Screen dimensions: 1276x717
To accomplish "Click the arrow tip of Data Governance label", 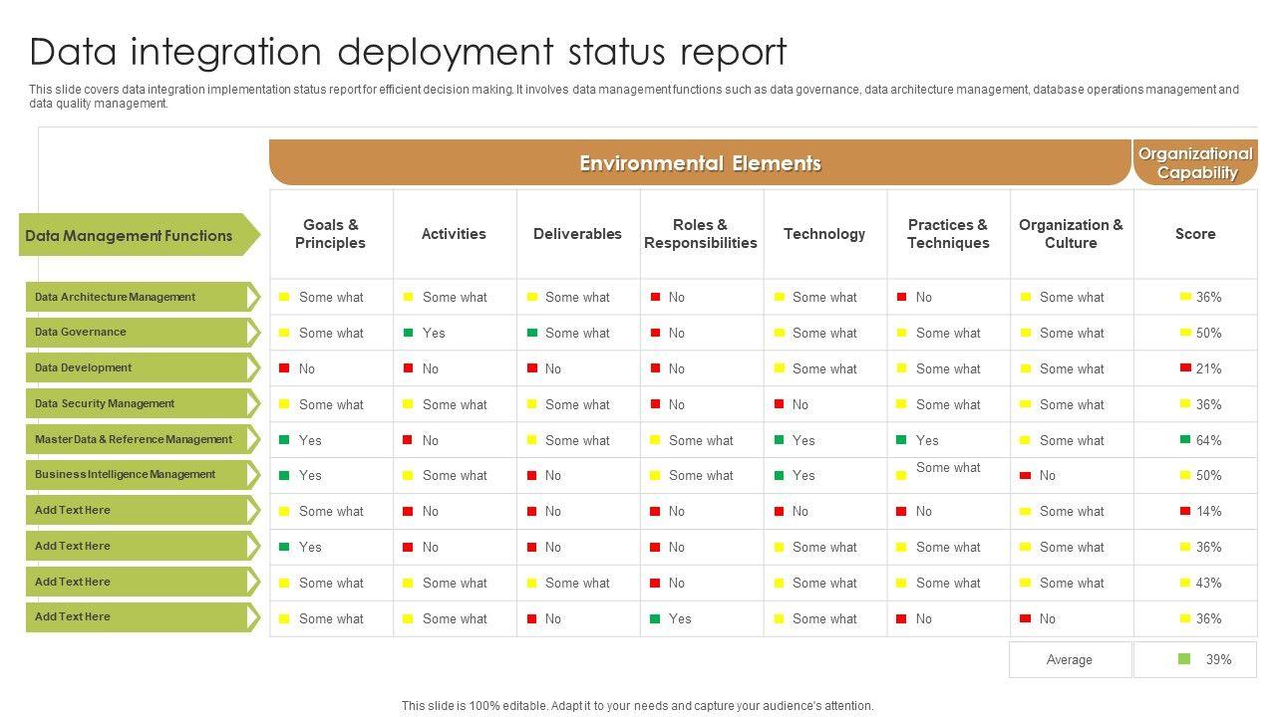I will pos(254,333).
